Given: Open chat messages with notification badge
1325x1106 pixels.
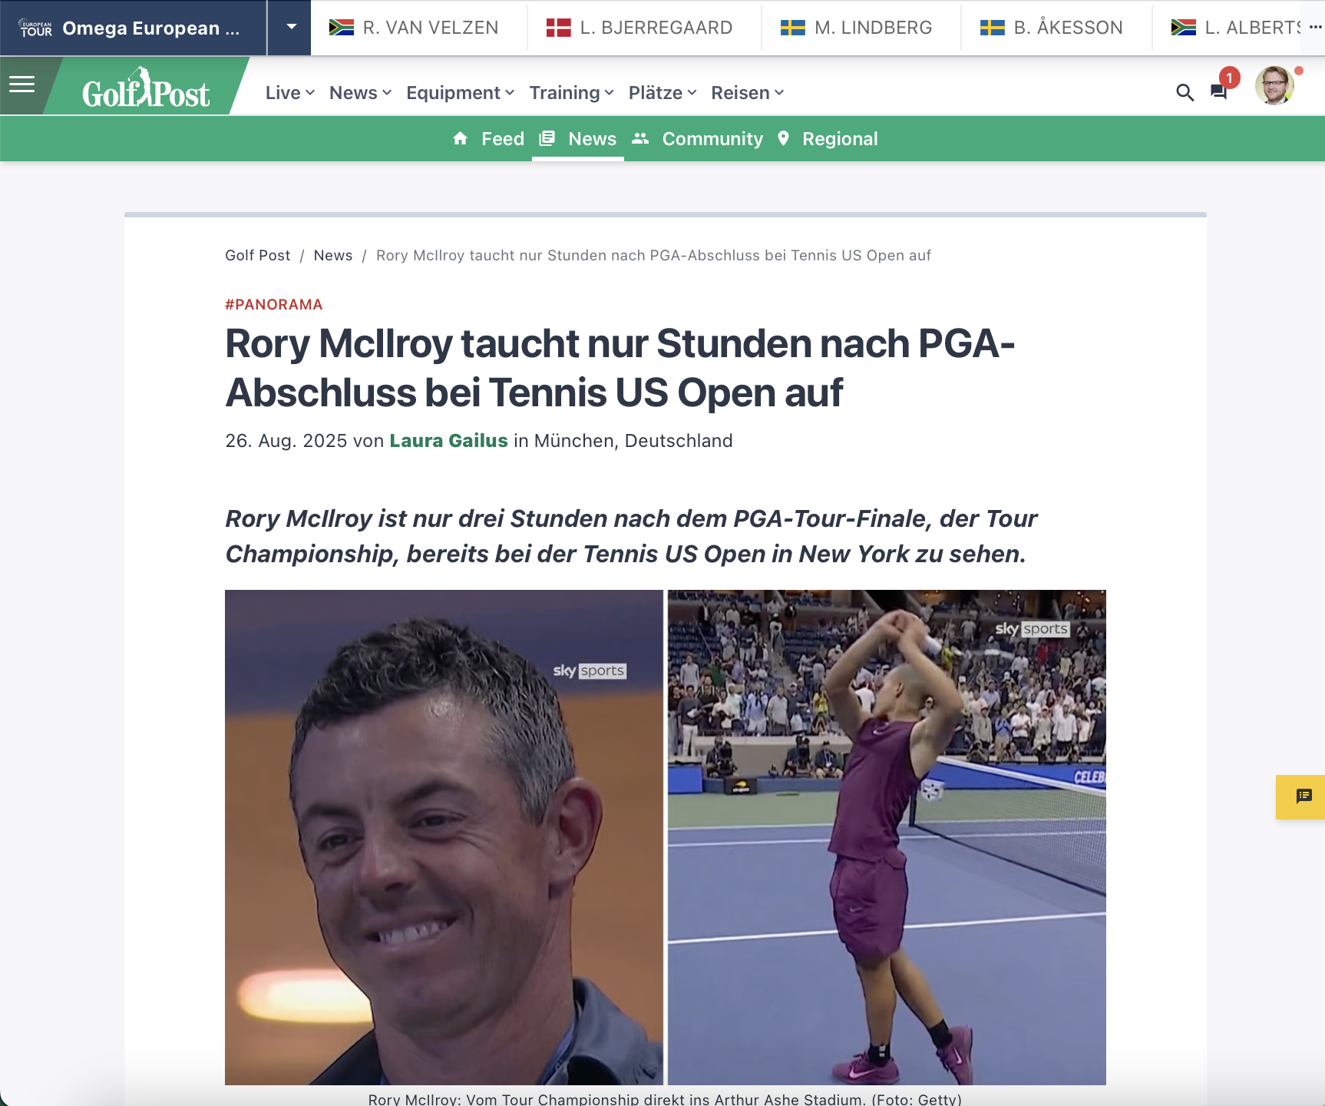Looking at the screenshot, I should [x=1219, y=91].
